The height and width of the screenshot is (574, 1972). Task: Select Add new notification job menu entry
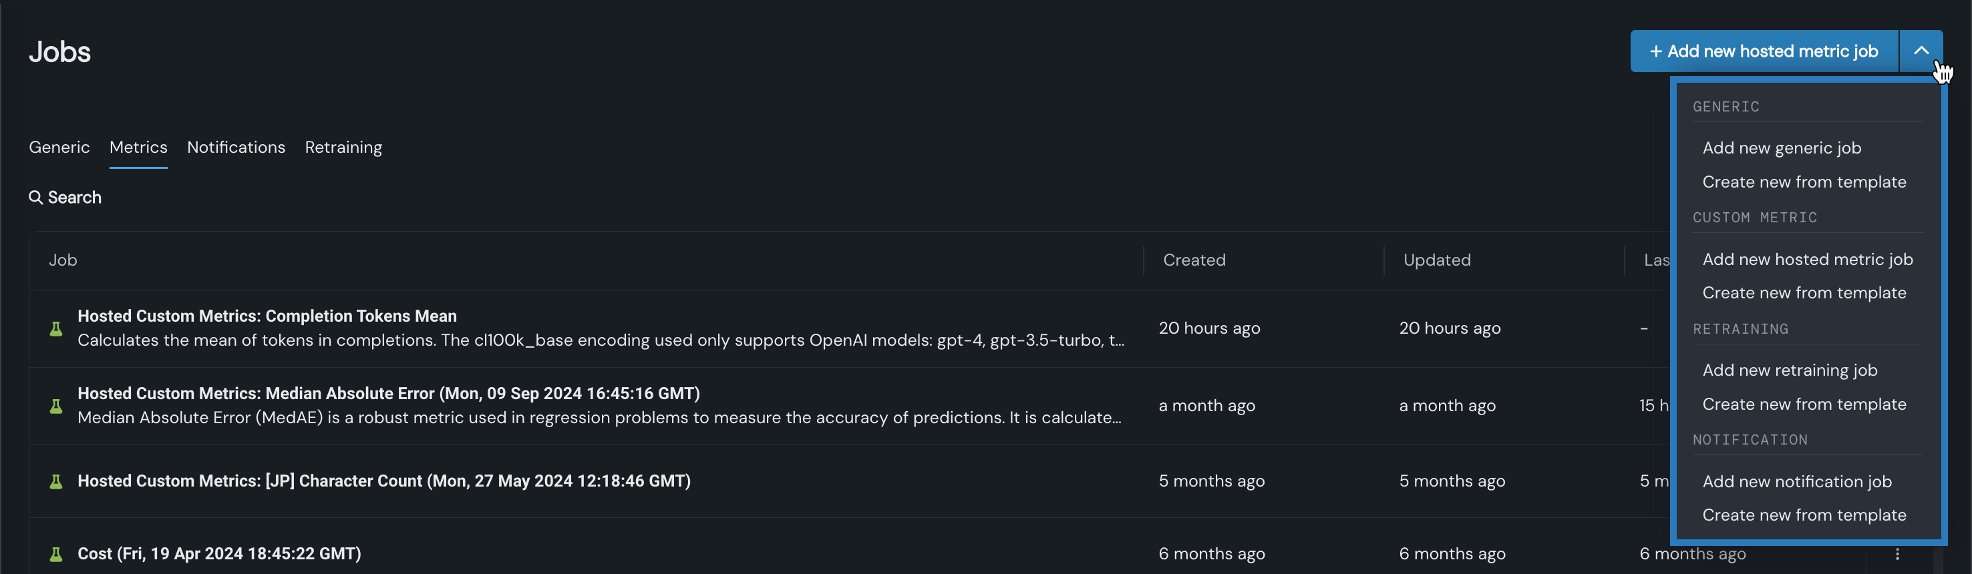click(1797, 481)
